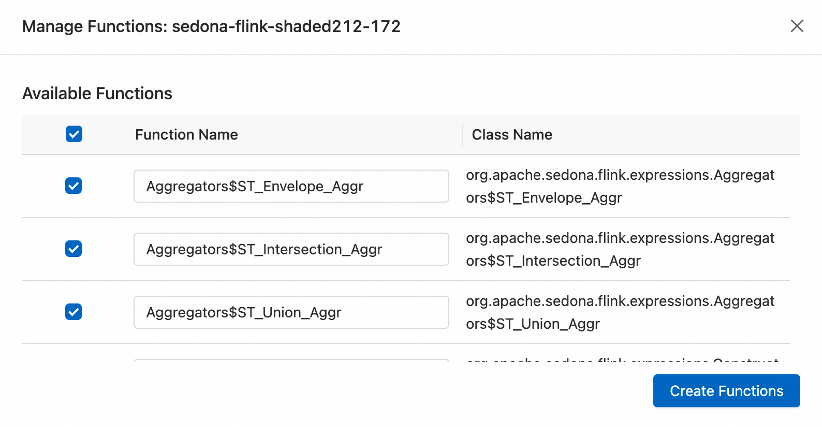Click the Available Functions heading
The image size is (822, 427).
(x=97, y=94)
